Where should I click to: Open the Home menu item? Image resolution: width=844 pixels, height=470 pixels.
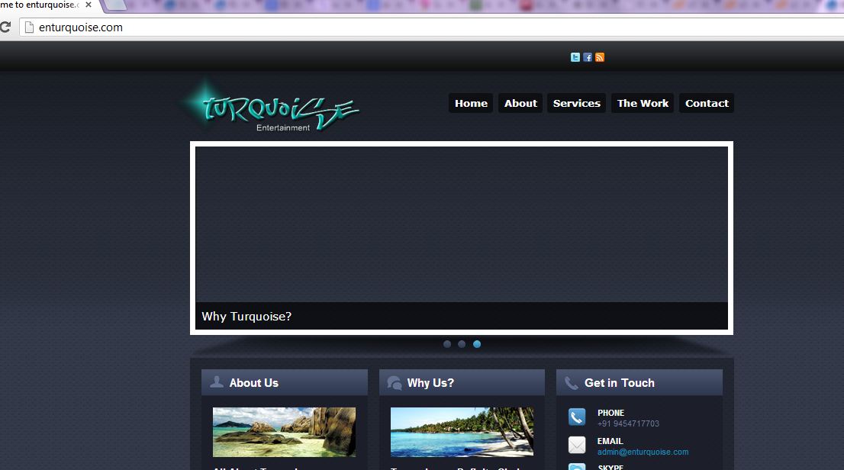point(470,103)
